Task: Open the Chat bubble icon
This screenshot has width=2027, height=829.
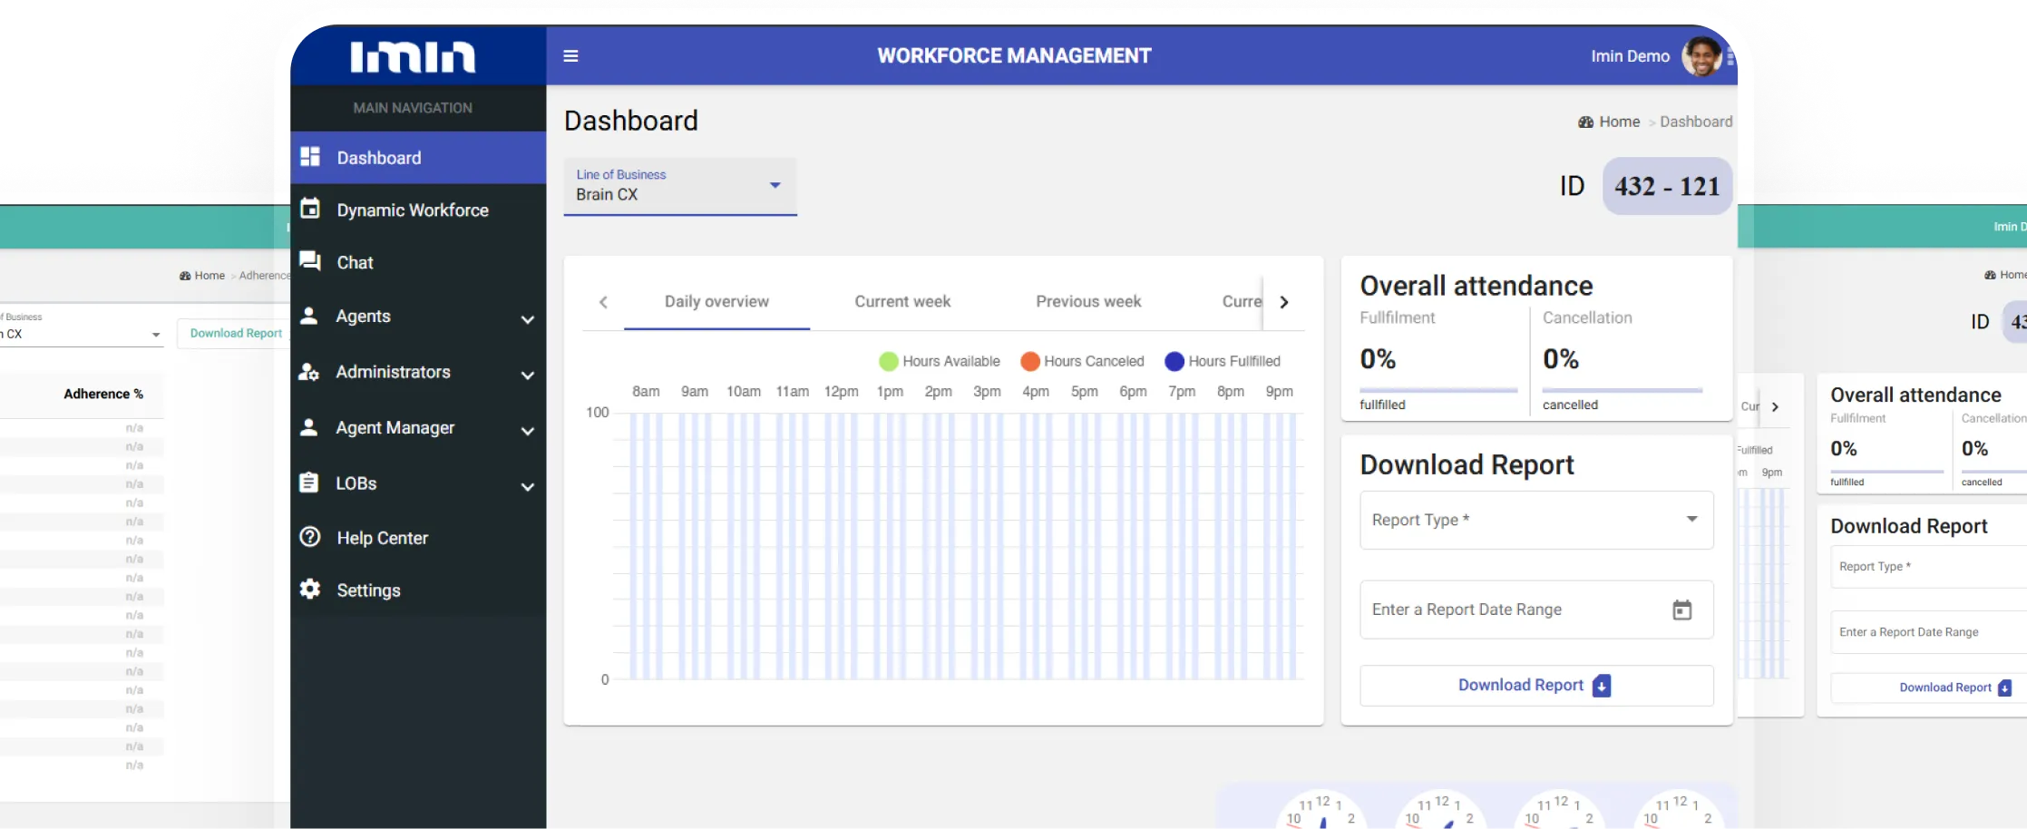Action: pos(310,262)
